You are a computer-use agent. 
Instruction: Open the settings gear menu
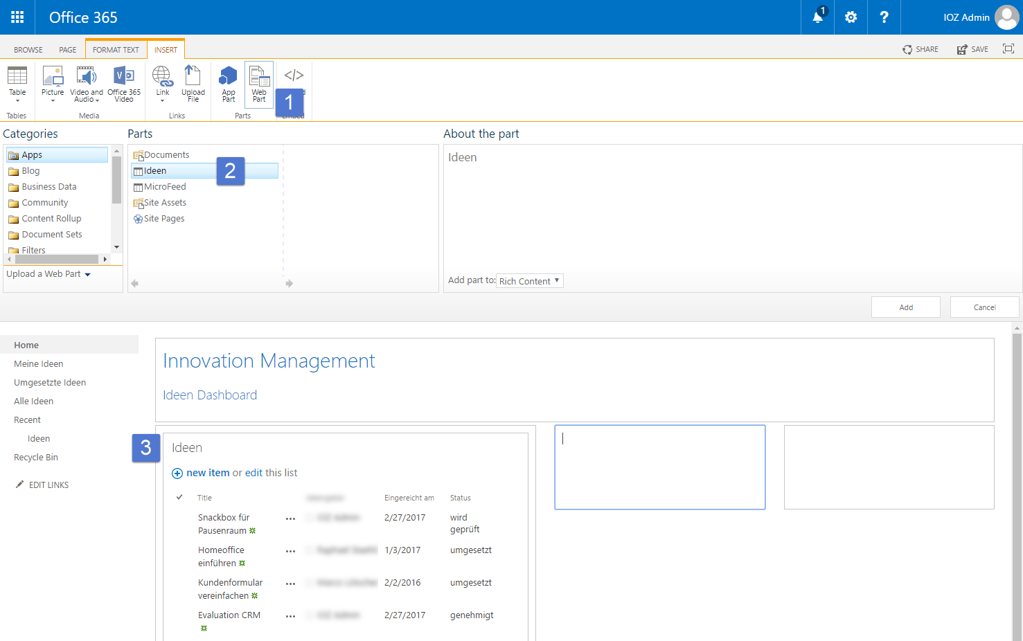coord(851,17)
